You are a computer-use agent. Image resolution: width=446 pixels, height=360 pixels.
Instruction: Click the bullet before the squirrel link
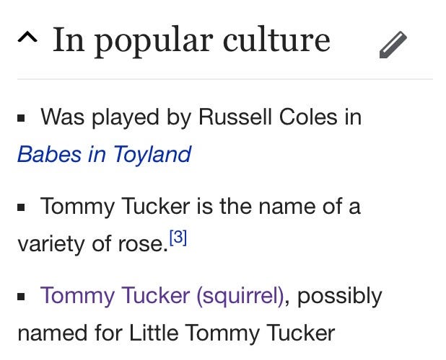point(21,297)
